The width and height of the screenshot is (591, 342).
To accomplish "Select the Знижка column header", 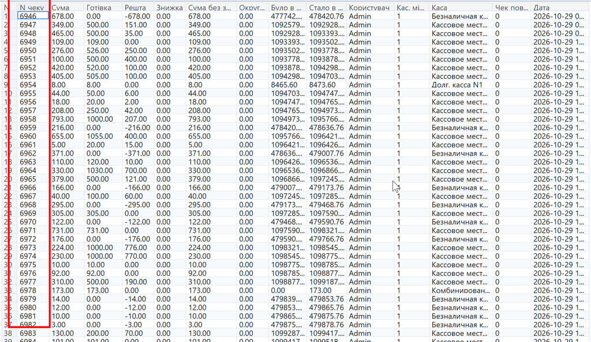I will (170, 7).
